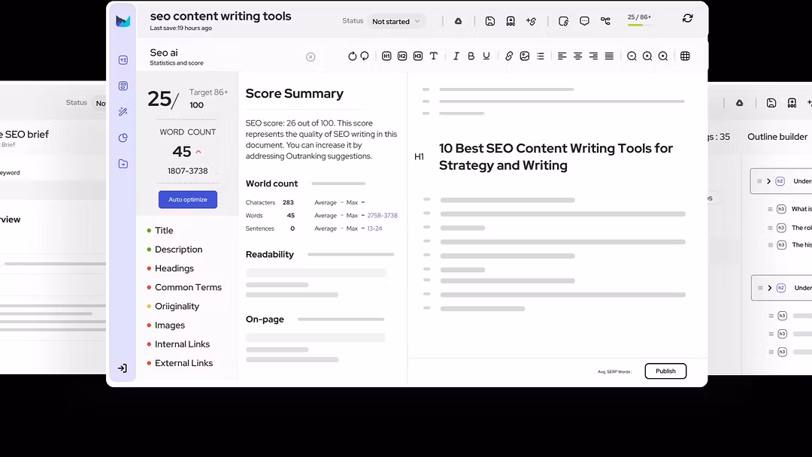Toggle italic formatting

click(x=456, y=56)
